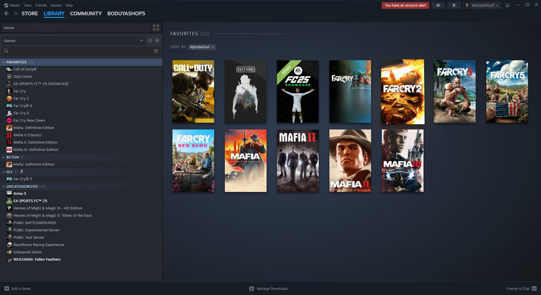Click the library search magnifier icon
The width and height of the screenshot is (541, 295).
(x=6, y=51)
